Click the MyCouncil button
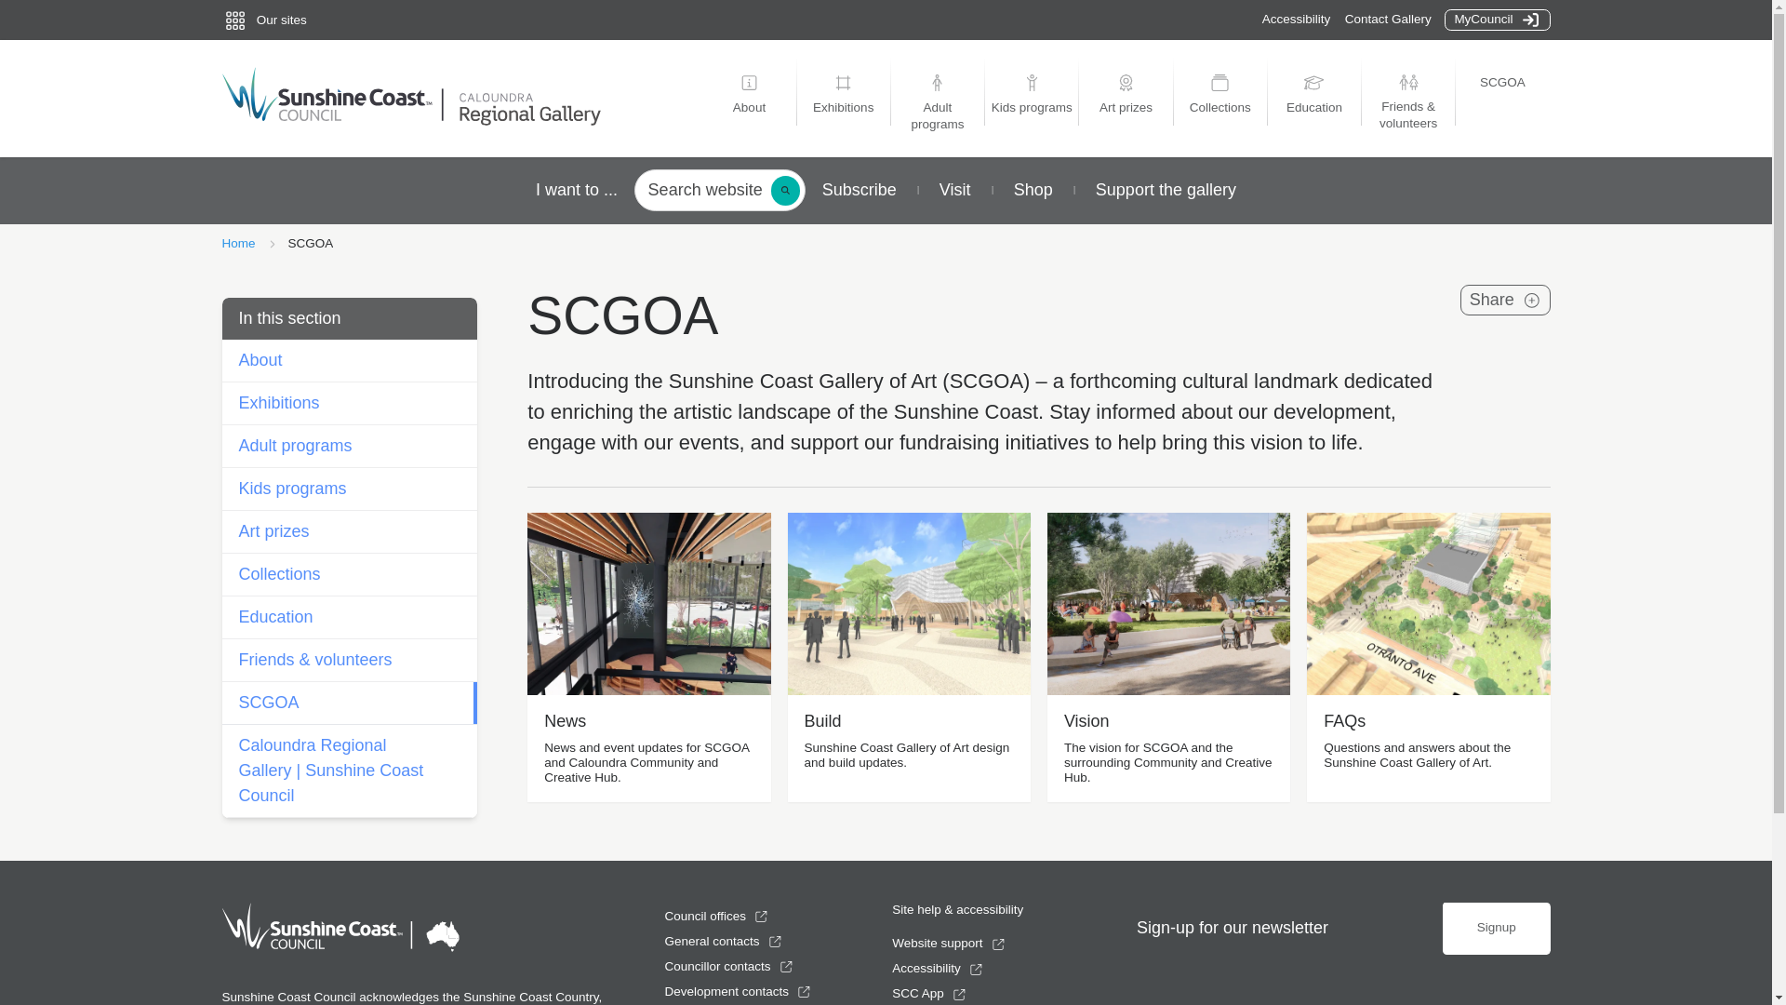This screenshot has height=1005, width=1786. point(1497,20)
